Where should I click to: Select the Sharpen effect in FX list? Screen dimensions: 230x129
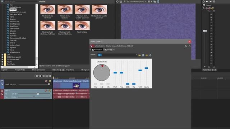click(13, 19)
